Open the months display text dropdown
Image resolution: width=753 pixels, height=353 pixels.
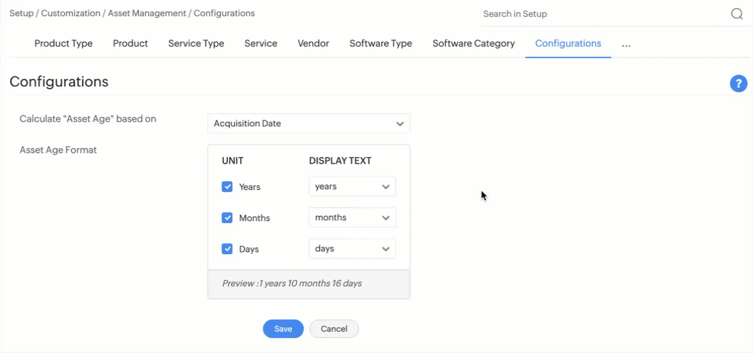tap(352, 218)
